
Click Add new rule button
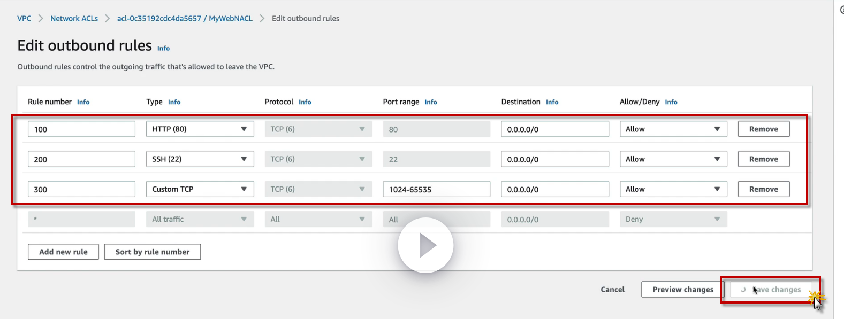[63, 252]
